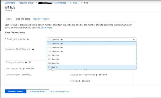Screen dimensions: 161x98
Task: Click the 25.00 USD cost value
Action: pyautogui.click(x=26, y=75)
